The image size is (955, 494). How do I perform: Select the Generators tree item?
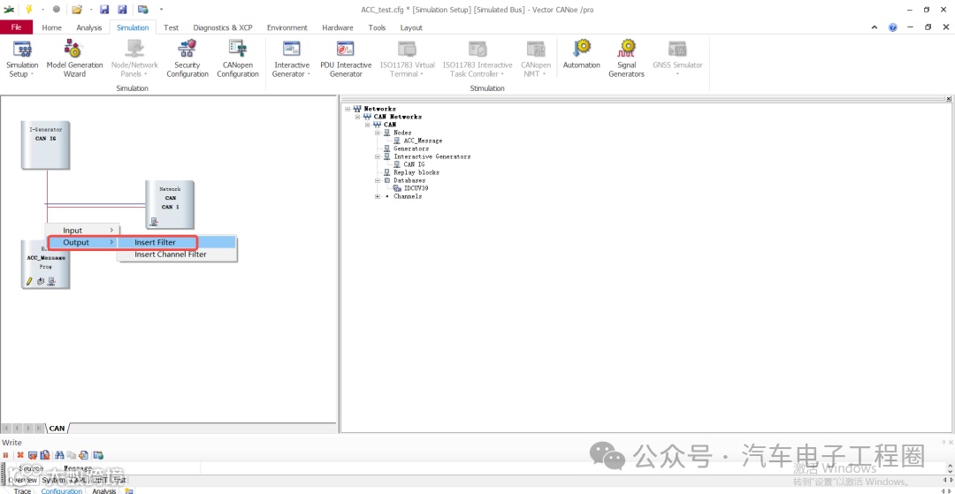tap(411, 148)
